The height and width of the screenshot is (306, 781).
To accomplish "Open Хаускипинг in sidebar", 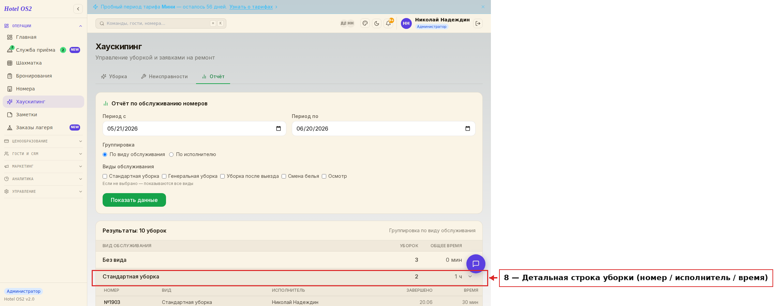I will [44, 102].
